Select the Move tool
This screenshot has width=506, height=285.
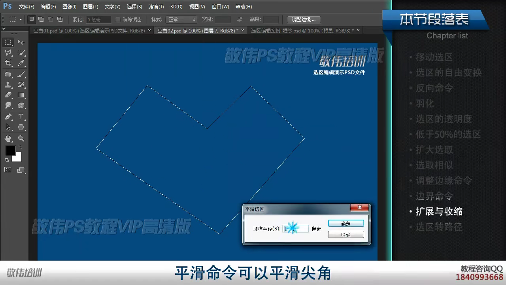coord(21,42)
